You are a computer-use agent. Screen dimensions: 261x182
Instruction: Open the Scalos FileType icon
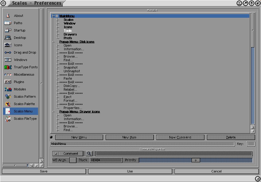8,119
